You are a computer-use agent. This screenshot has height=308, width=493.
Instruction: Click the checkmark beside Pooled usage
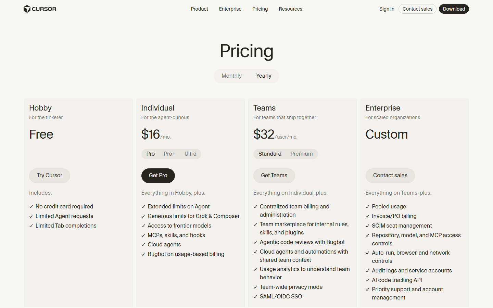(367, 207)
